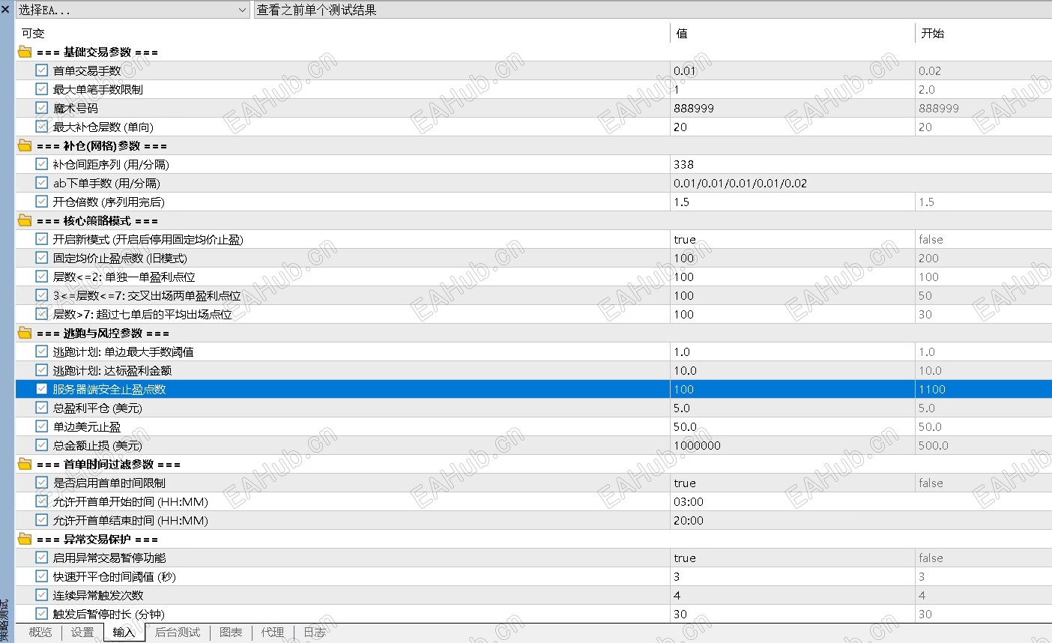Toggle the 逃跑计划: 达标盈利金额 checkbox
The height and width of the screenshot is (643, 1052).
42,370
